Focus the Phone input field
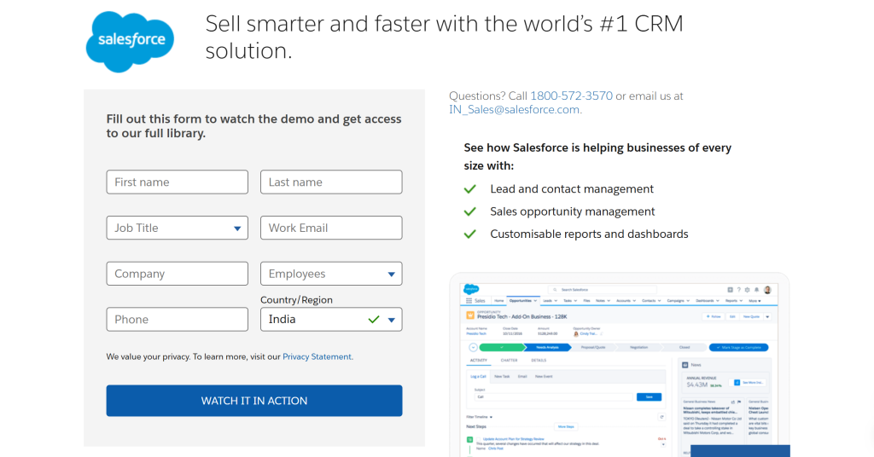The width and height of the screenshot is (874, 457). (x=178, y=320)
